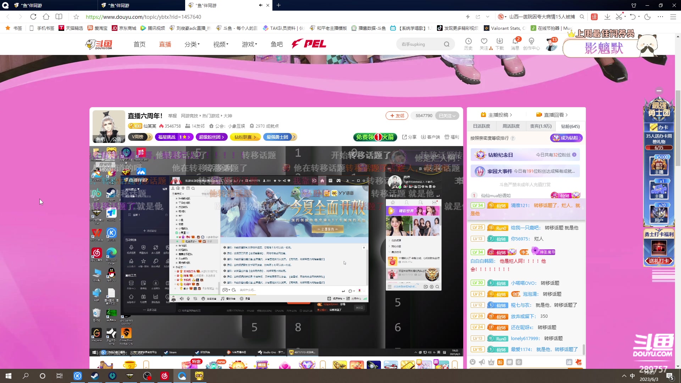Toggle the 粉 fan badge chat option
The width and height of the screenshot is (681, 383).
coord(500,362)
